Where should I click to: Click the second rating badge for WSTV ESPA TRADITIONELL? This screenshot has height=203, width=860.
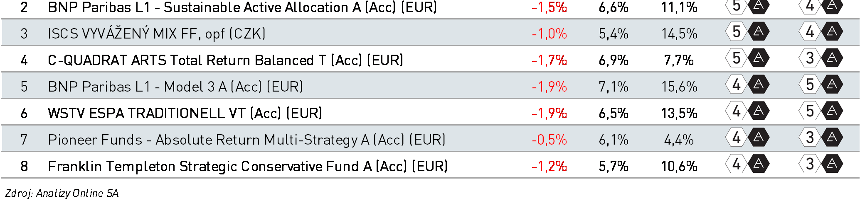821,111
